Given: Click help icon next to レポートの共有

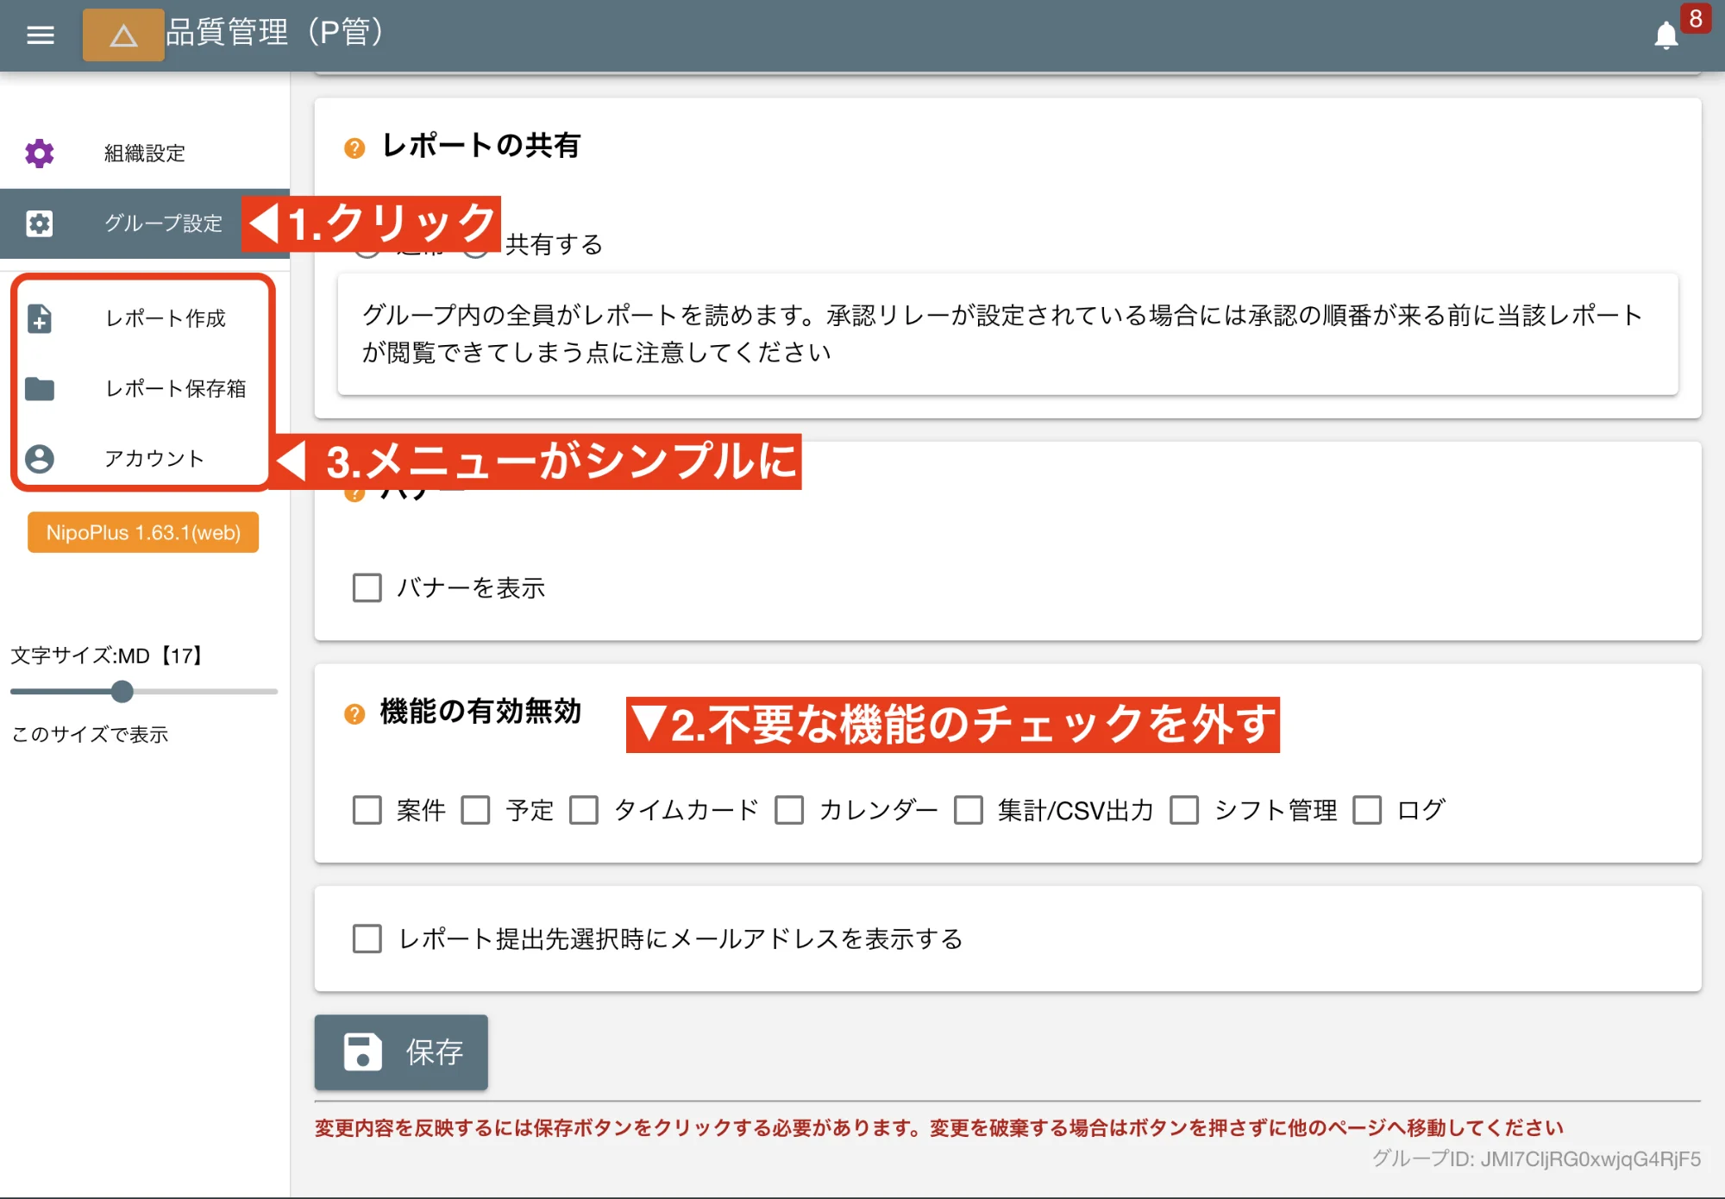Looking at the screenshot, I should pos(354,148).
